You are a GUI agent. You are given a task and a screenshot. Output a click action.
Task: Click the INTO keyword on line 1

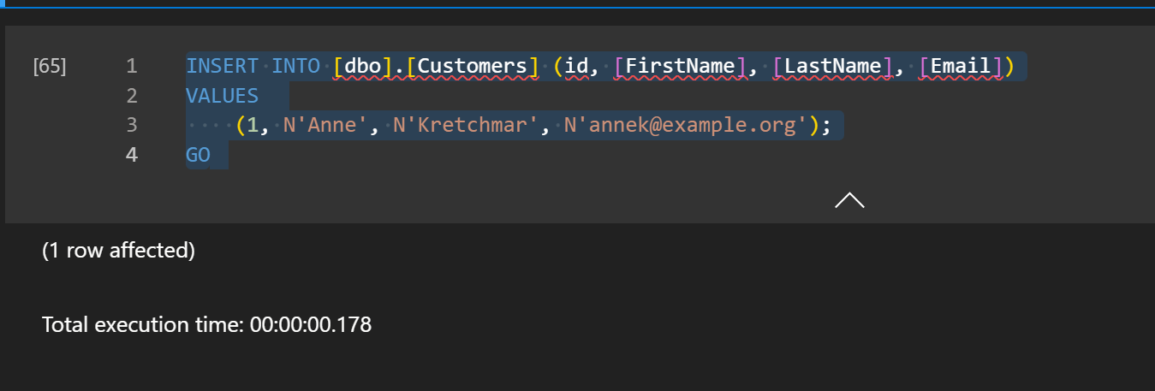pos(296,66)
